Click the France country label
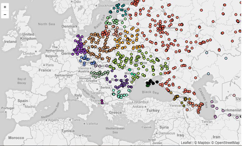Screen dimensions: 242x146 pos(45,70)
